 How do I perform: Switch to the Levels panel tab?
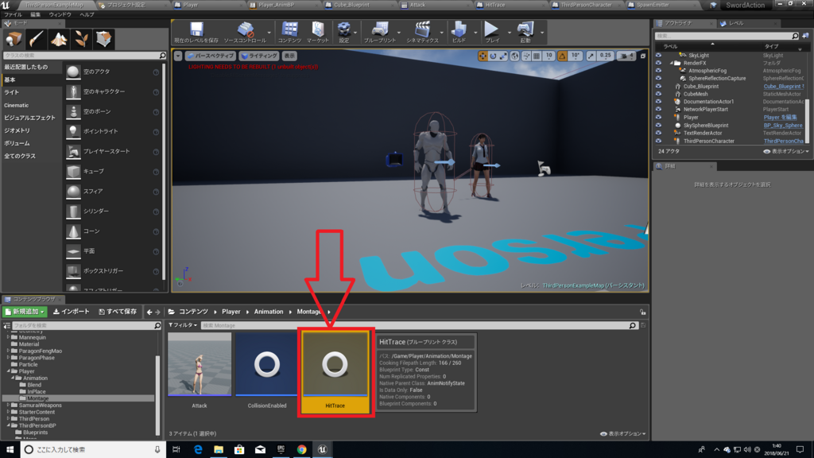pyautogui.click(x=736, y=23)
